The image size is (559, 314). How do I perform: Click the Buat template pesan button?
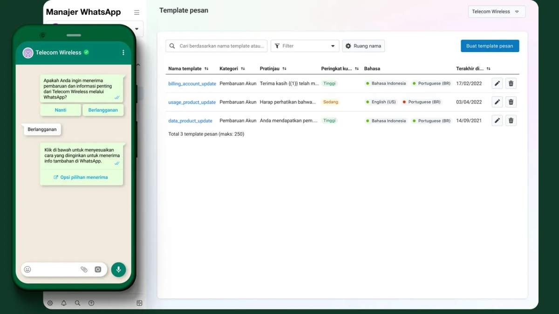(x=490, y=46)
